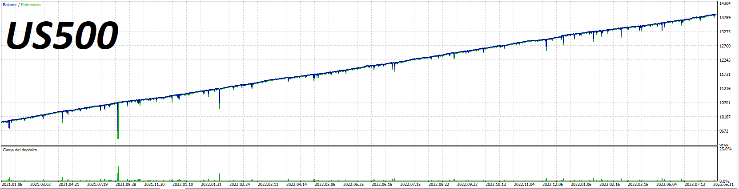
Task: Click the 2023.07.12 date label
Action: tap(695, 185)
